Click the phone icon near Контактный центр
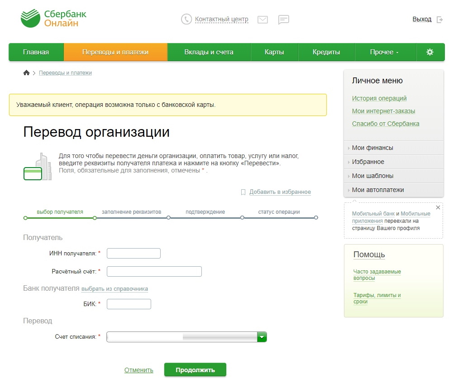The height and width of the screenshot is (384, 453). click(x=186, y=19)
